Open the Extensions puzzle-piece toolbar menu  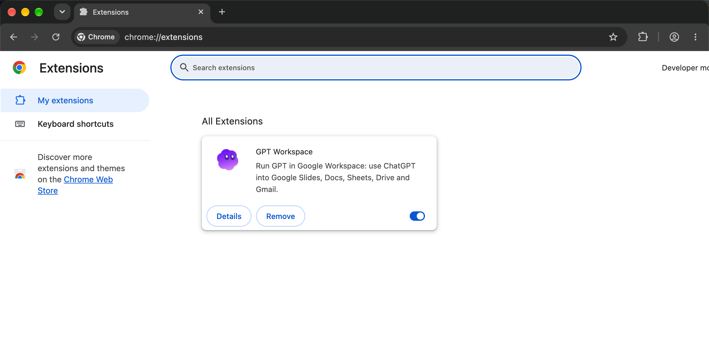tap(643, 37)
